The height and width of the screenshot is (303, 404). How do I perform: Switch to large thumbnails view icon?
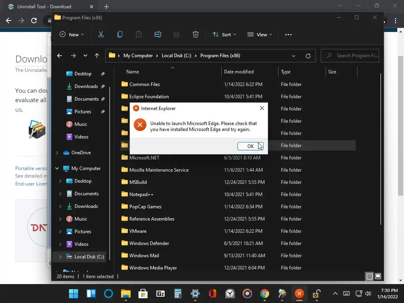coord(378,277)
